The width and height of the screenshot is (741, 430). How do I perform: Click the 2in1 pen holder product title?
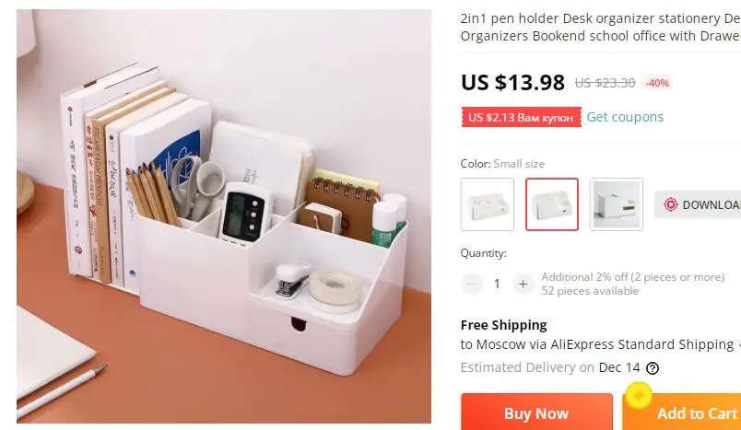click(x=600, y=27)
